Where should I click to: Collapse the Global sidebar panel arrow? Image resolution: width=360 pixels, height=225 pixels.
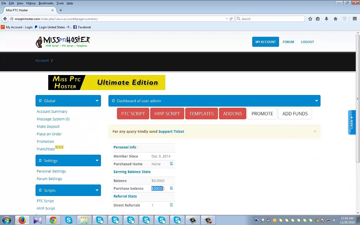97,101
